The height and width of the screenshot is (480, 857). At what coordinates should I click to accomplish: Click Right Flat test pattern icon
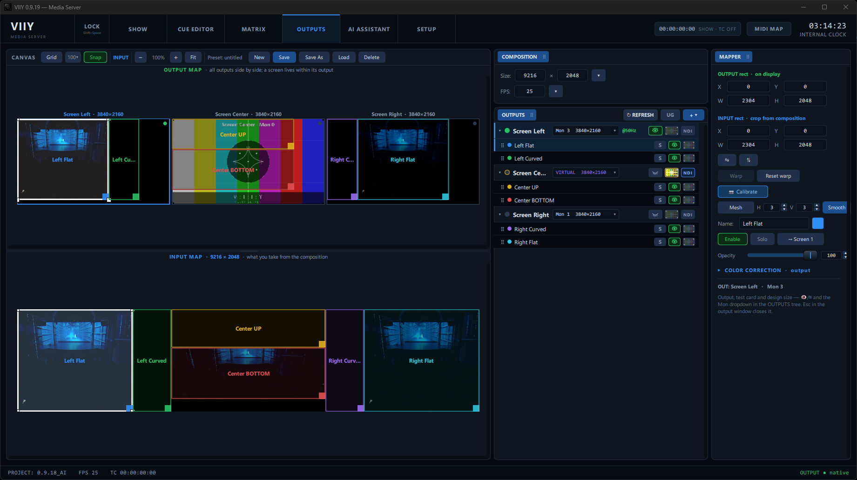688,242
